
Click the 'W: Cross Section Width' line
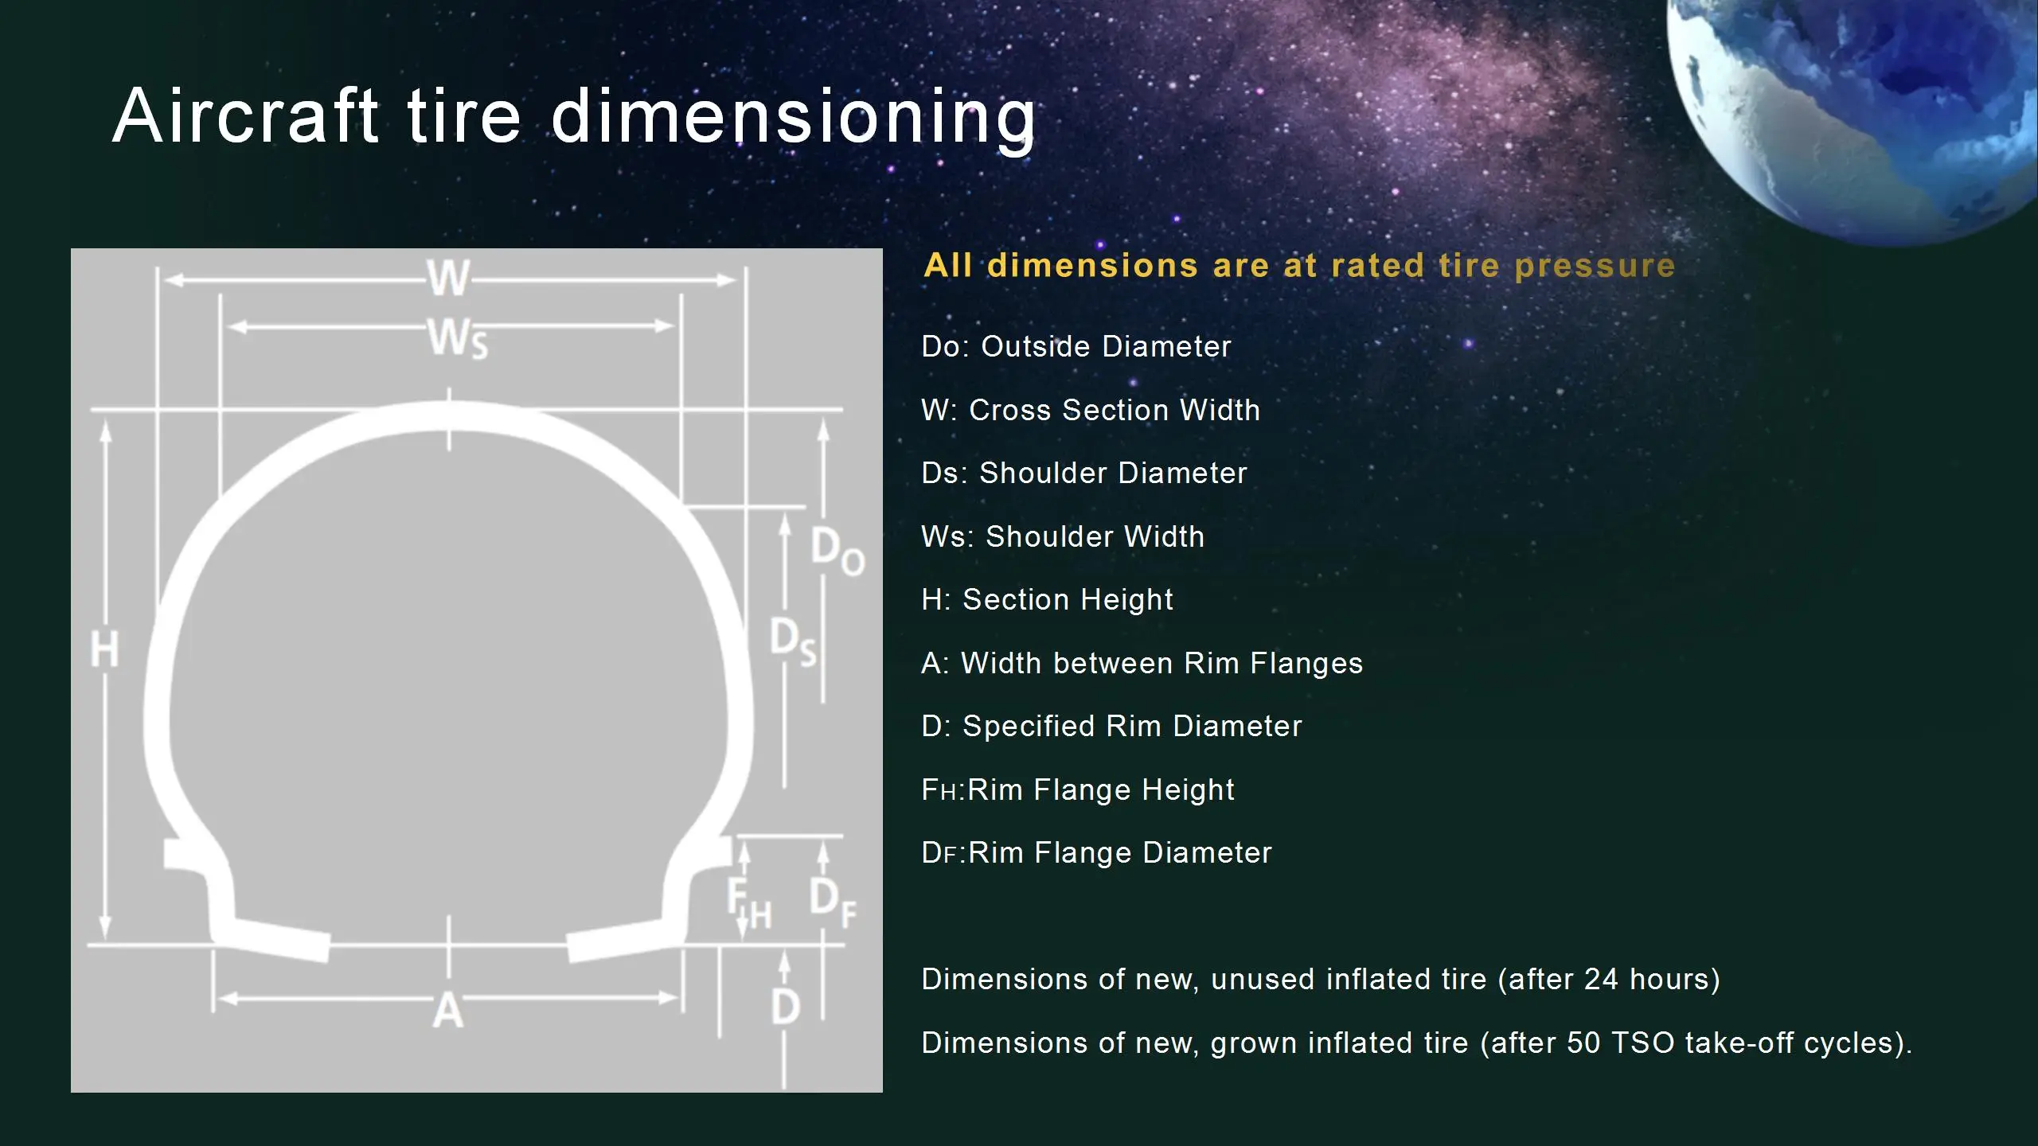coord(1091,411)
